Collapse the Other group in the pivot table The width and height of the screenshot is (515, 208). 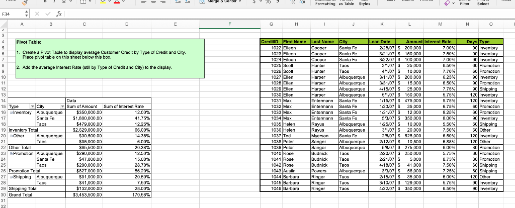pyautogui.click(x=11, y=136)
